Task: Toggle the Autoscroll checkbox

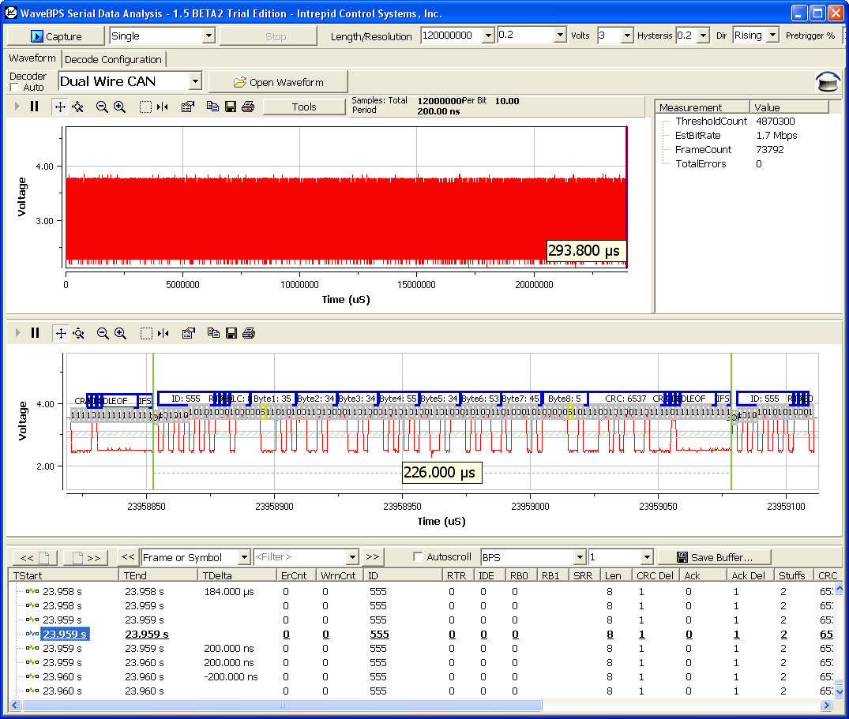Action: (x=418, y=556)
